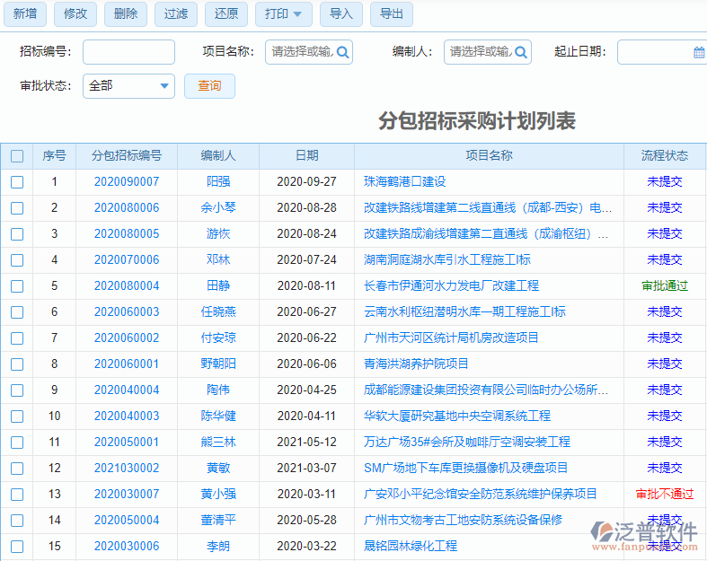Open project link 珠海鹤港口建设
Image resolution: width=707 pixels, height=561 pixels.
(404, 182)
